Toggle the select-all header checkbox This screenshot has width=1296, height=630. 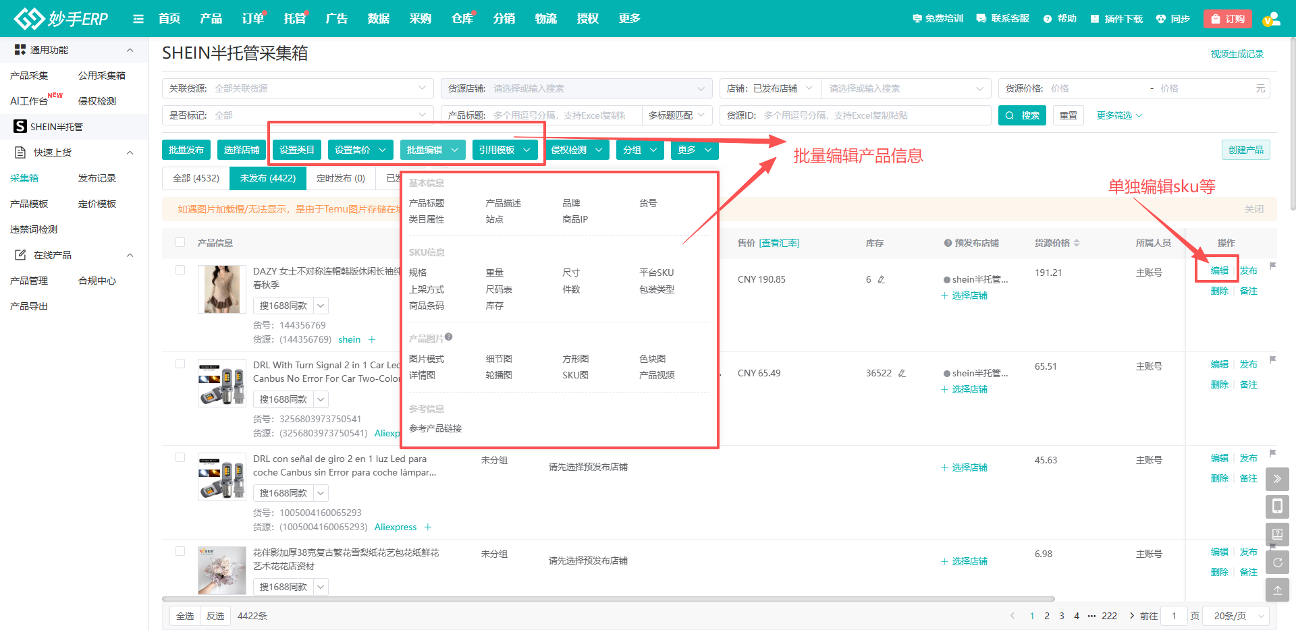180,242
